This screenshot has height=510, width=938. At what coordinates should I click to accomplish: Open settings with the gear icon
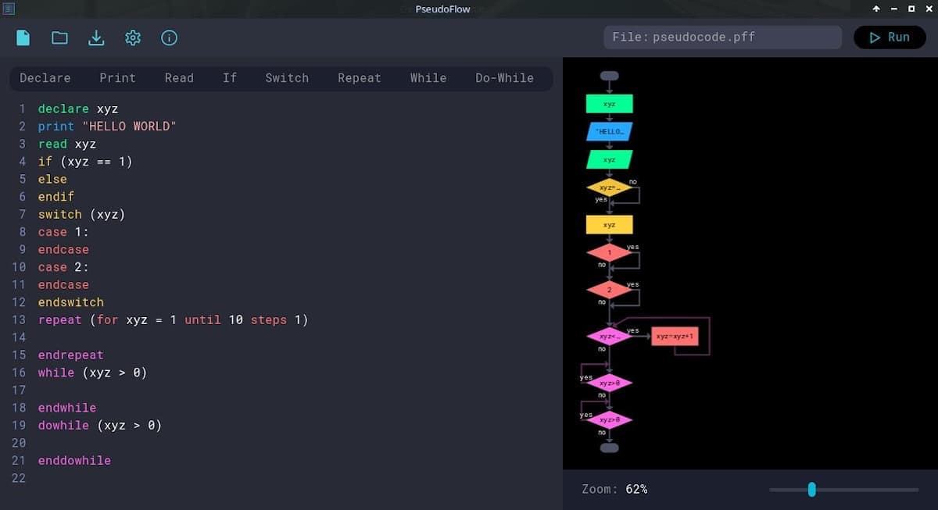[133, 37]
